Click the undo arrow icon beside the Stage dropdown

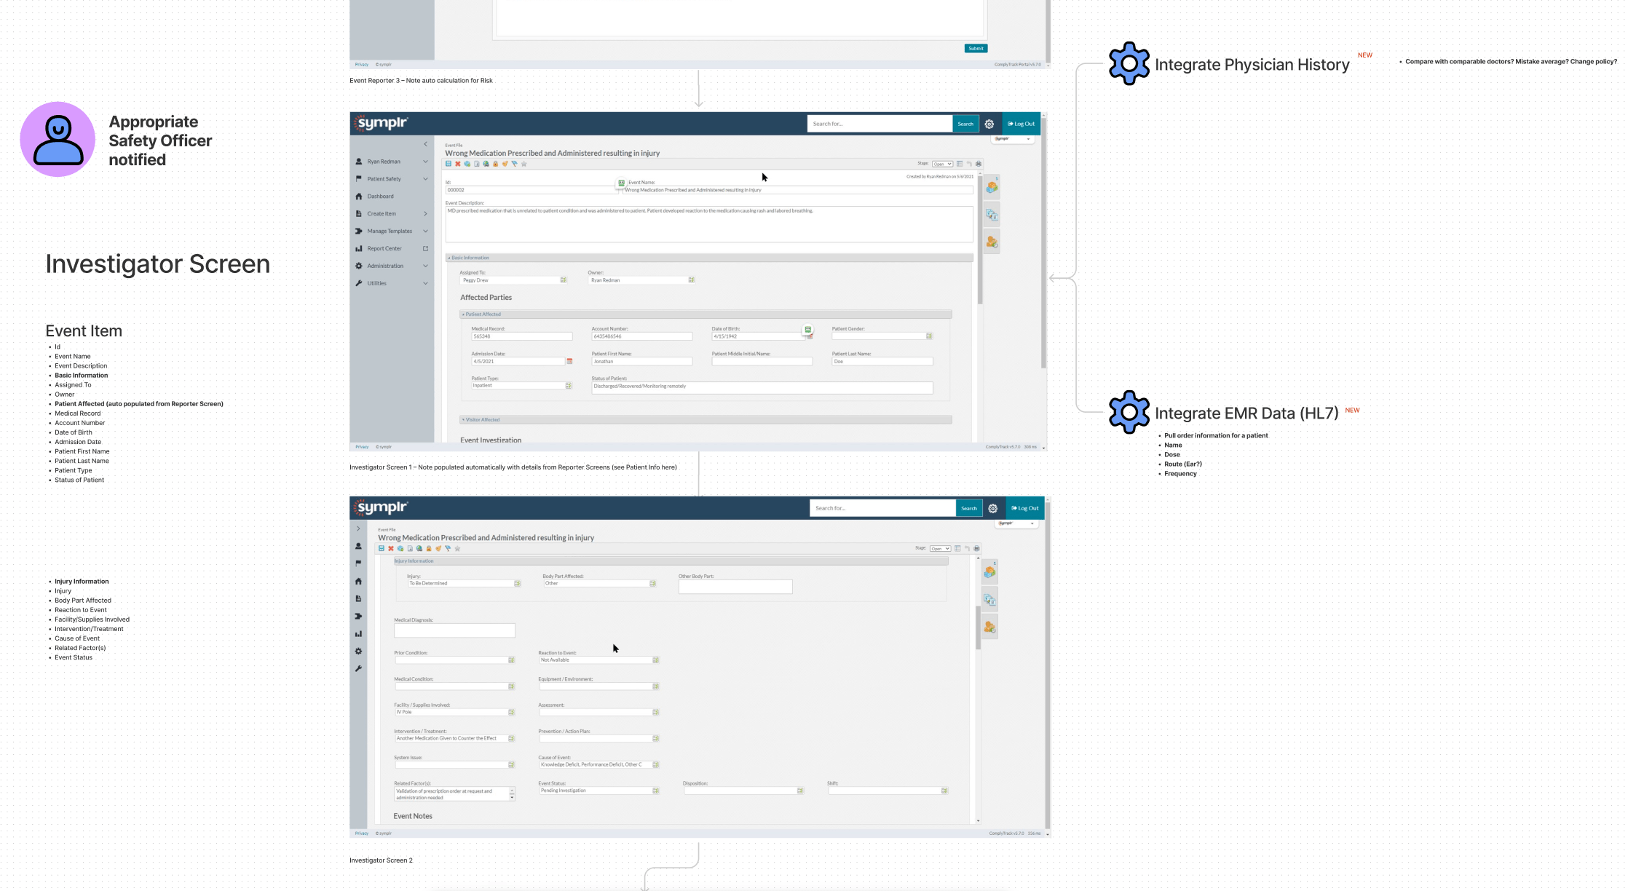click(969, 164)
